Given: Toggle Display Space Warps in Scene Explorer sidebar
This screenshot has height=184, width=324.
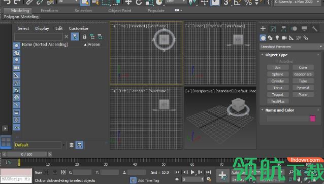Looking at the screenshot, I should 17,83.
